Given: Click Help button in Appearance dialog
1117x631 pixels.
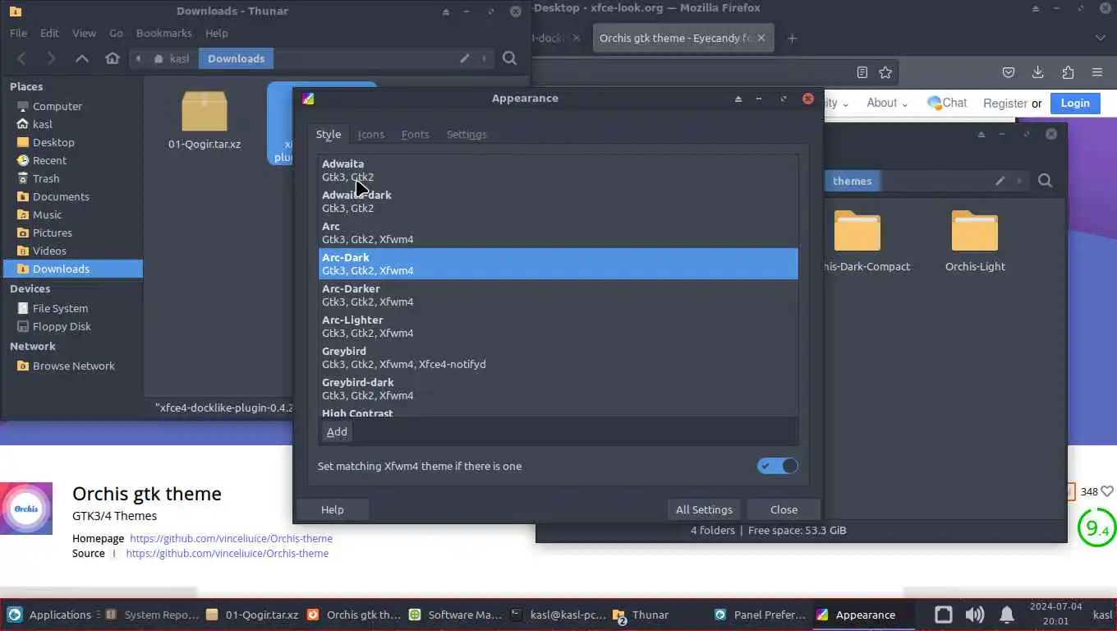Looking at the screenshot, I should click(332, 509).
